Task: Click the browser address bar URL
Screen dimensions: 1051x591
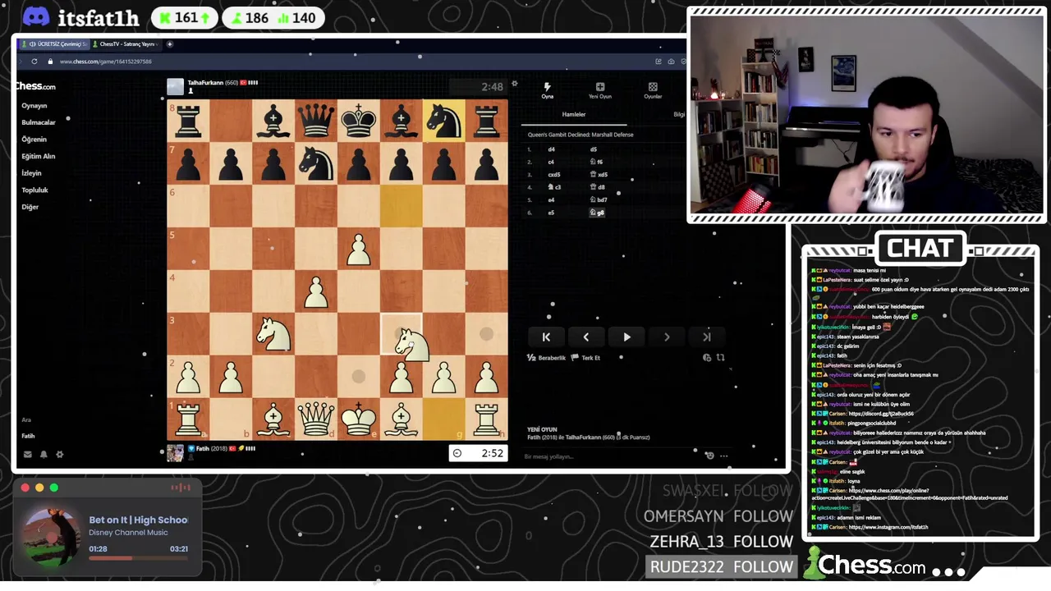Action: 105,62
